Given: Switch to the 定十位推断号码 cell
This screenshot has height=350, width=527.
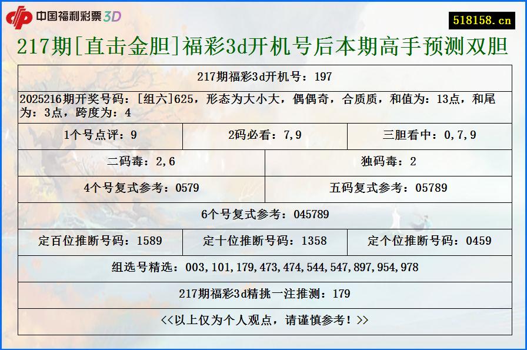Looking at the screenshot, I should click(x=265, y=241).
